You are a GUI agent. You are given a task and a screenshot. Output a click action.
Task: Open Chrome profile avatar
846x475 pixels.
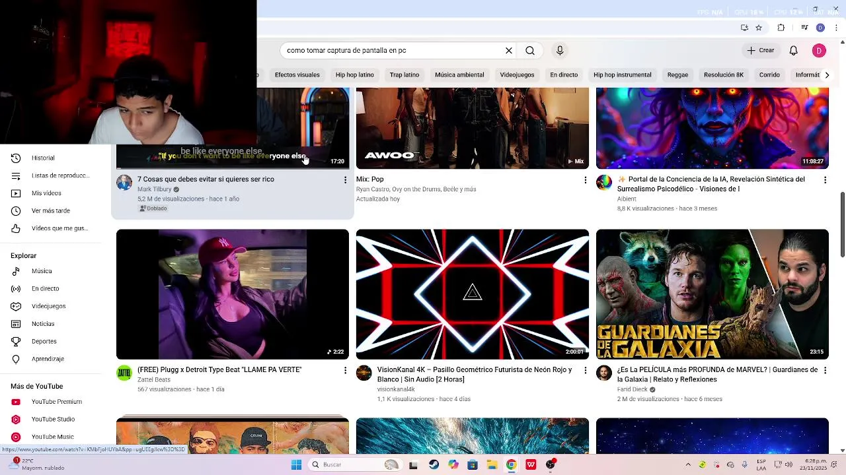(x=820, y=28)
